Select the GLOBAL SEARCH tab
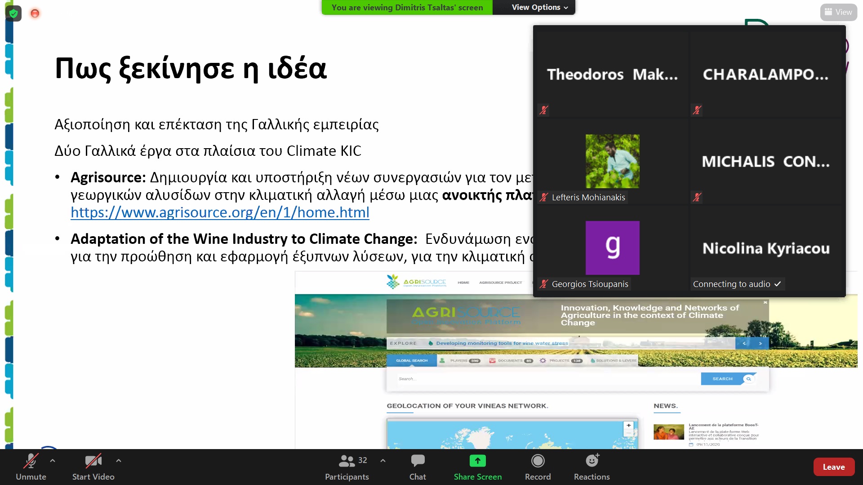 coord(411,361)
